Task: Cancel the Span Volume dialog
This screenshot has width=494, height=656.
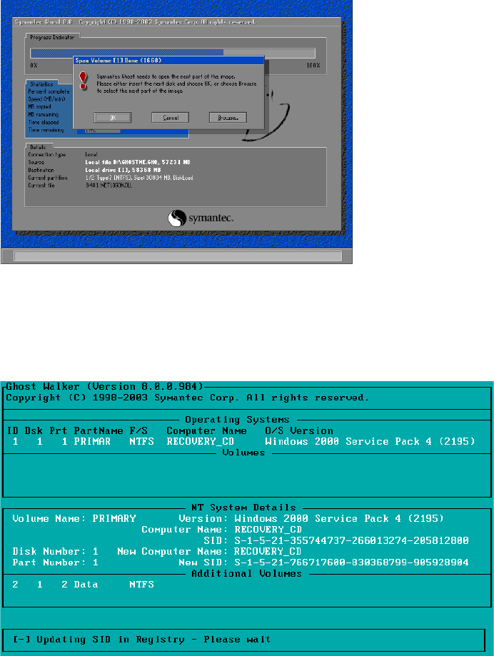Action: pyautogui.click(x=170, y=118)
